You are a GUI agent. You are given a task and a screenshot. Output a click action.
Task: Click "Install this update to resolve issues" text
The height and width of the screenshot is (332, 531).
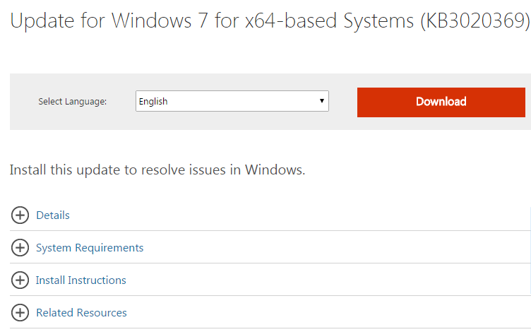pyautogui.click(x=157, y=170)
